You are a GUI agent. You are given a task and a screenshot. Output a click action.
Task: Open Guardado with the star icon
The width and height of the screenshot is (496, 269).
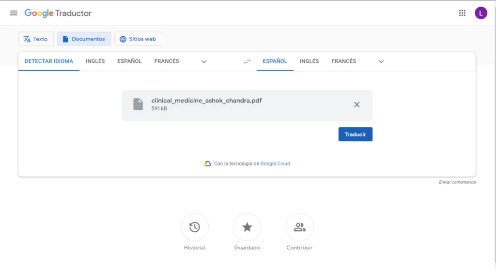[247, 227]
